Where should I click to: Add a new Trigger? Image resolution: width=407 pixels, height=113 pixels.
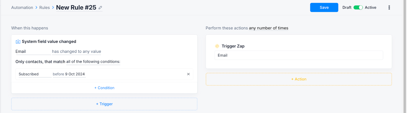[x=104, y=104]
